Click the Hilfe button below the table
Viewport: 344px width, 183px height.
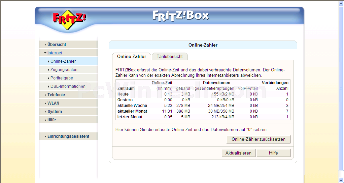(273, 153)
